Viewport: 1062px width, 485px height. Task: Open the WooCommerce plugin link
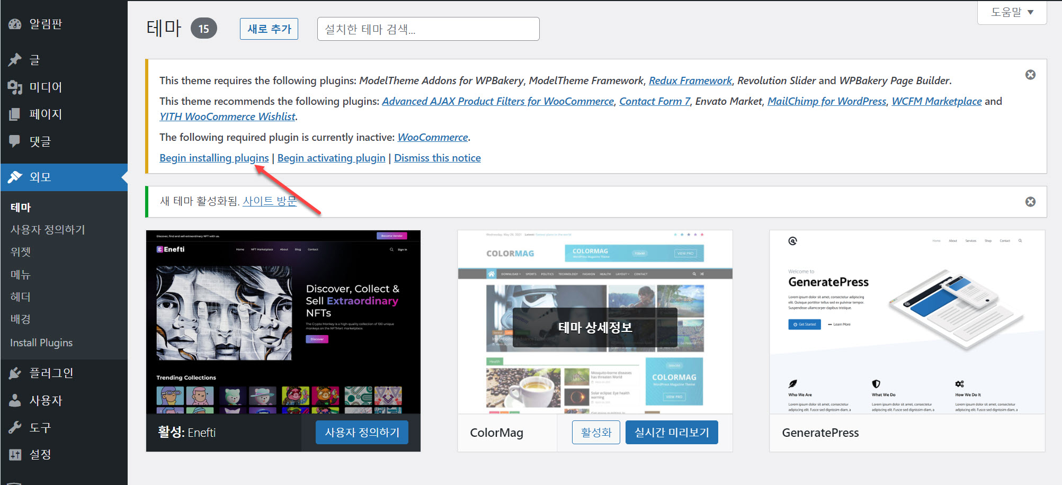tap(433, 137)
